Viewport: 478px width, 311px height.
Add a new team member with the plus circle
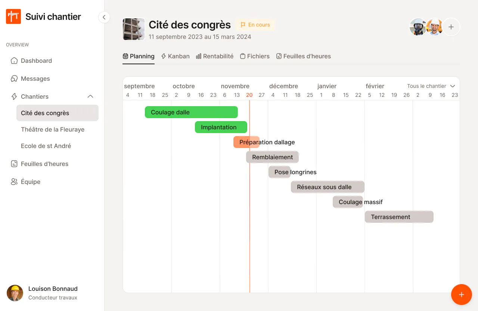pos(451,27)
